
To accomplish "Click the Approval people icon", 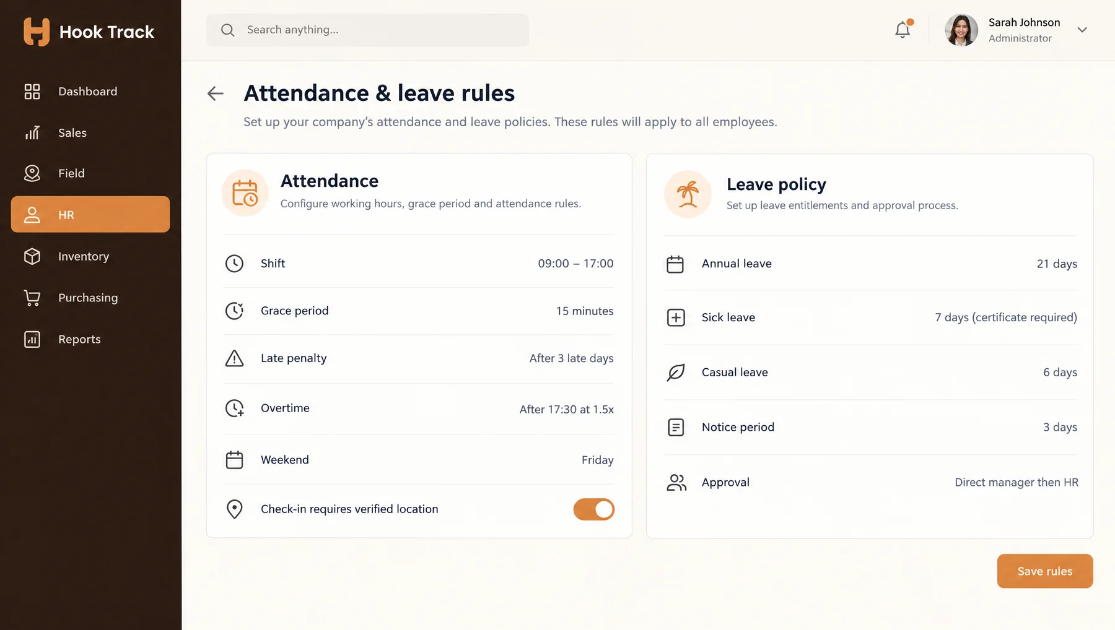I will tap(676, 483).
